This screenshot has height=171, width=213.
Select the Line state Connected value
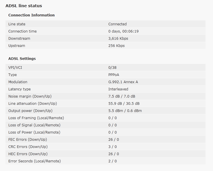[x=117, y=24]
